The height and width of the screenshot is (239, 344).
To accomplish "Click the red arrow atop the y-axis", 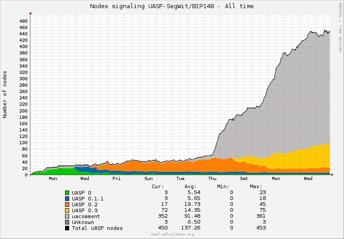I will pos(30,13).
